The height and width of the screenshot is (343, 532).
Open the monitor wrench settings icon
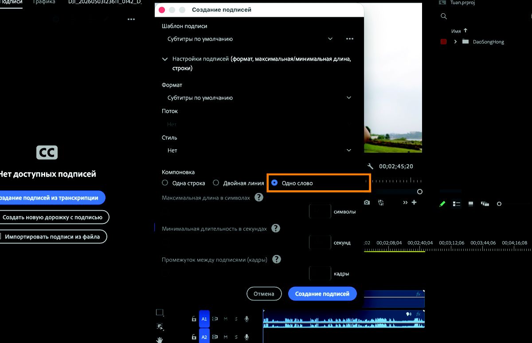click(x=371, y=166)
